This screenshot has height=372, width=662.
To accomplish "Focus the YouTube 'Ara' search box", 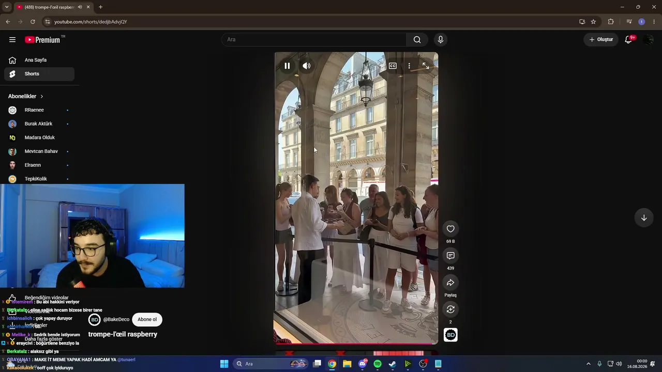I will tap(314, 40).
